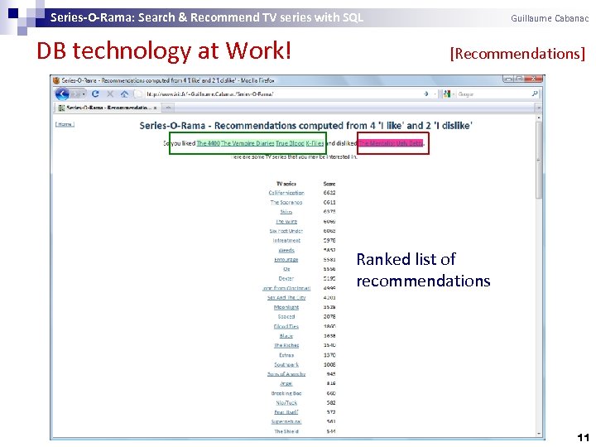This screenshot has width=596, height=447.
Task: Open The Mentalist disliked link
Action: tap(377, 143)
